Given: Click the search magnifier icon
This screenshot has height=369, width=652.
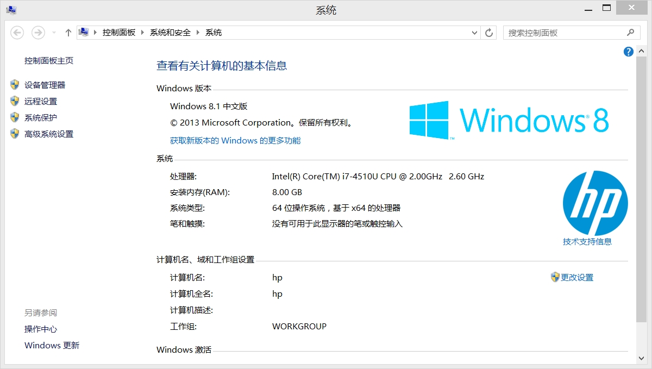Looking at the screenshot, I should (x=630, y=33).
